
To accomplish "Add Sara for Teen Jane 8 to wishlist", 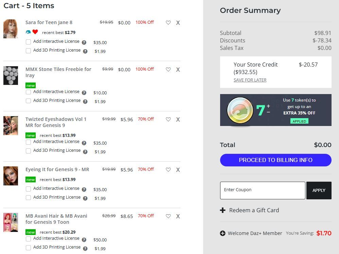I will (168, 22).
